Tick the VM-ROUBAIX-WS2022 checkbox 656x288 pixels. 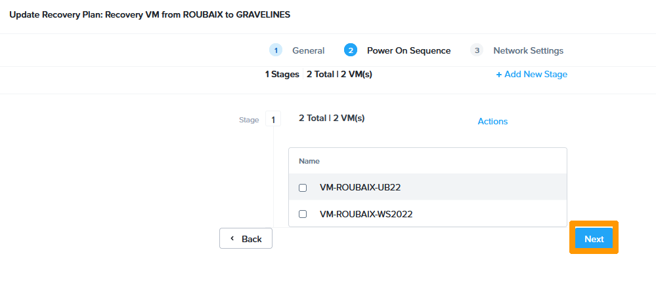[303, 214]
